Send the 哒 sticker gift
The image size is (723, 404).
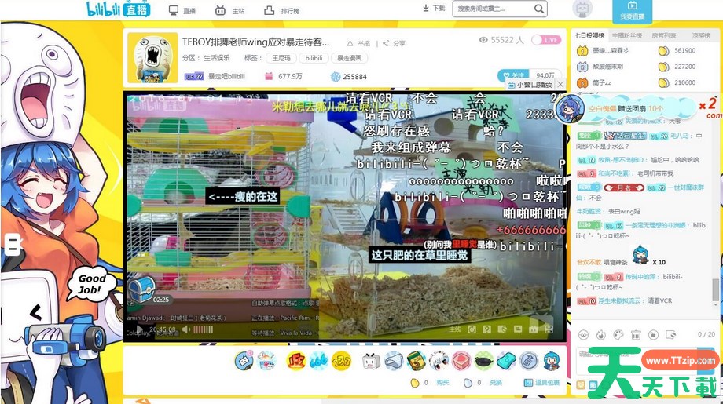295,361
